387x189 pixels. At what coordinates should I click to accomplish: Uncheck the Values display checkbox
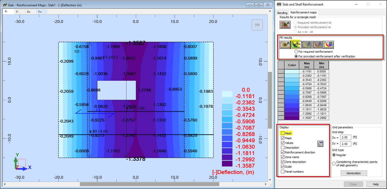283,143
